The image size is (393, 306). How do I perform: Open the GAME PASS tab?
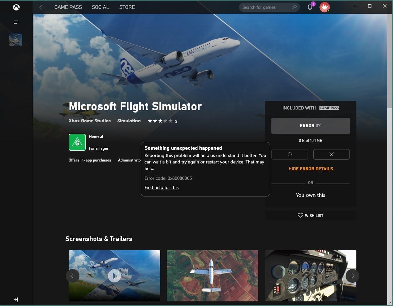[x=68, y=7]
